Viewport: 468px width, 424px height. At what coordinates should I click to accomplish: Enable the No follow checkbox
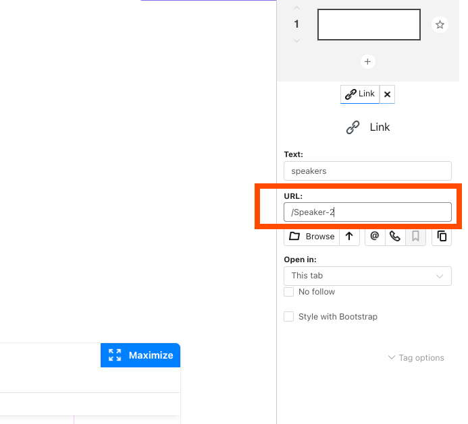pos(289,292)
